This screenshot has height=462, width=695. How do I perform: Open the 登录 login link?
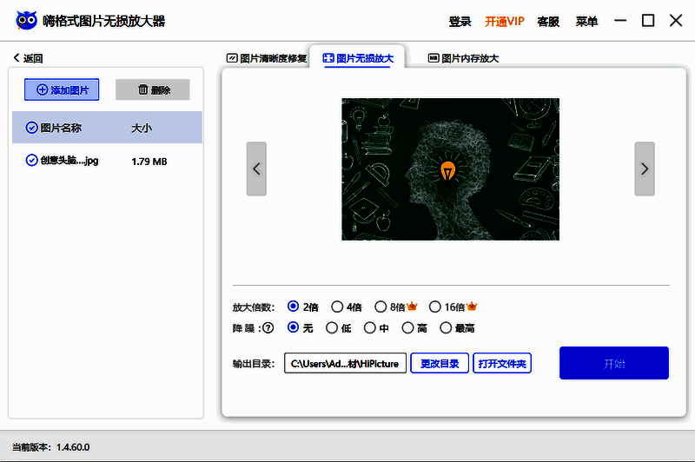click(460, 21)
